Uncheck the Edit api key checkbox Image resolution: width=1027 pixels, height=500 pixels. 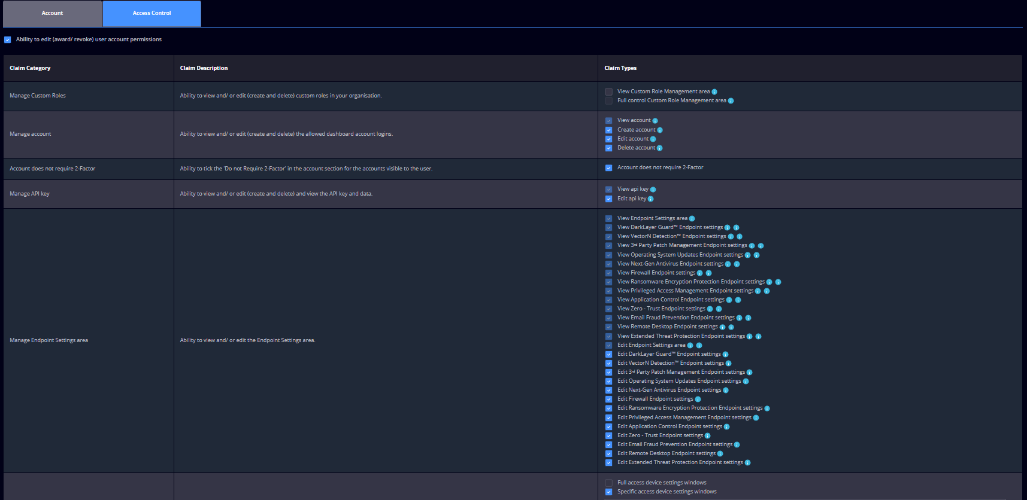coord(608,199)
